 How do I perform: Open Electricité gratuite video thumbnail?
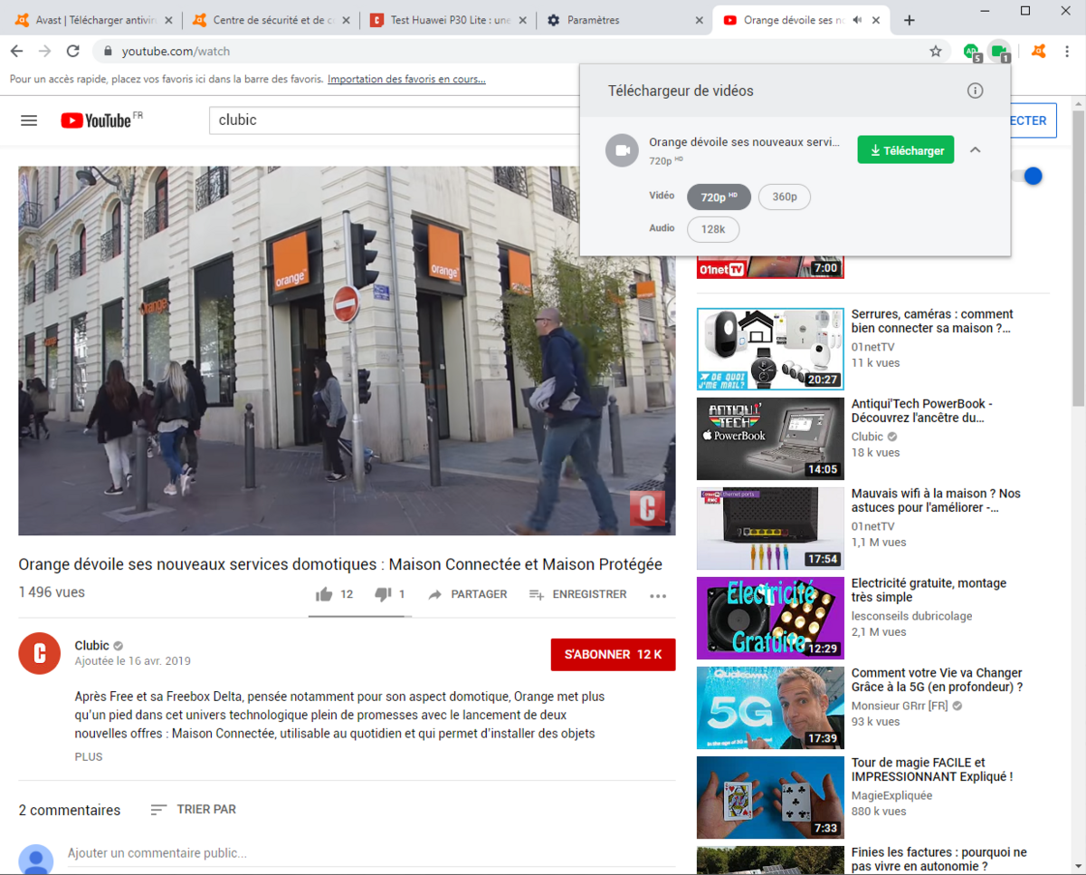pos(770,619)
